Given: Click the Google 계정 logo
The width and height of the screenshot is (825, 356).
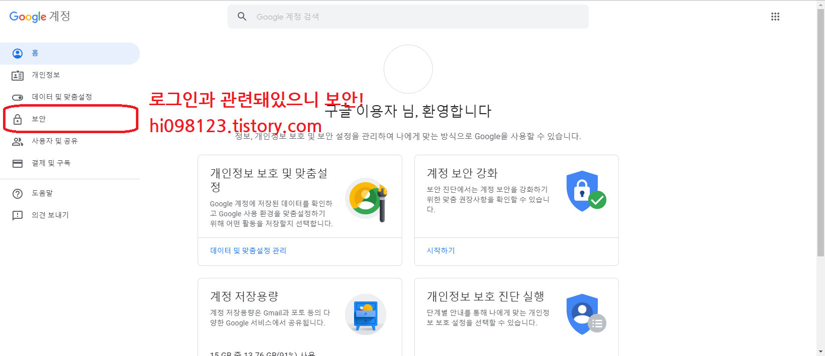Looking at the screenshot, I should (40, 17).
